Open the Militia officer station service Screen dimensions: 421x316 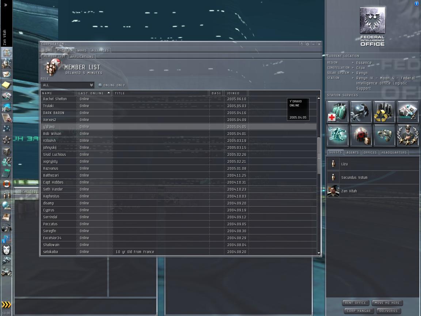pos(407,135)
